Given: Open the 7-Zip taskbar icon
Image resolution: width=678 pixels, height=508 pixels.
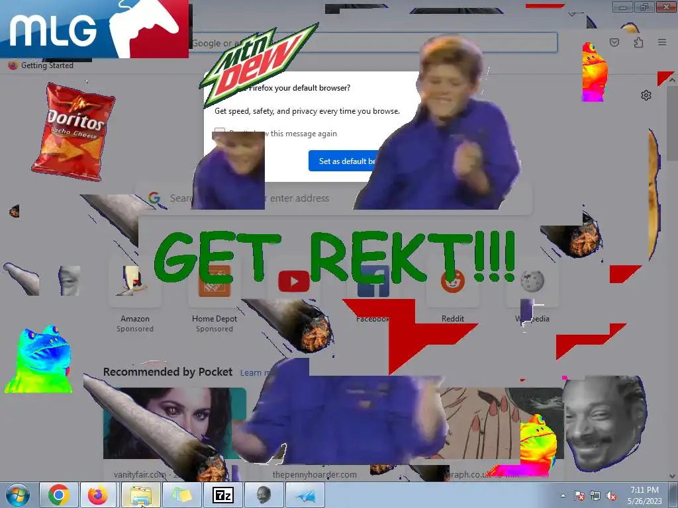Looking at the screenshot, I should [222, 495].
